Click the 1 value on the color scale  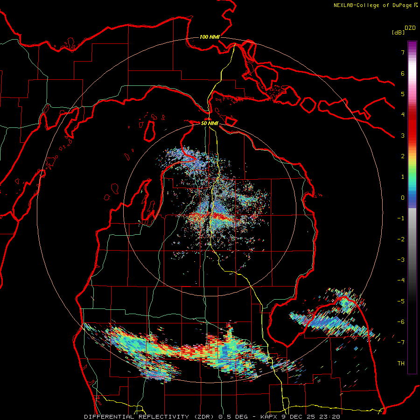click(x=403, y=177)
